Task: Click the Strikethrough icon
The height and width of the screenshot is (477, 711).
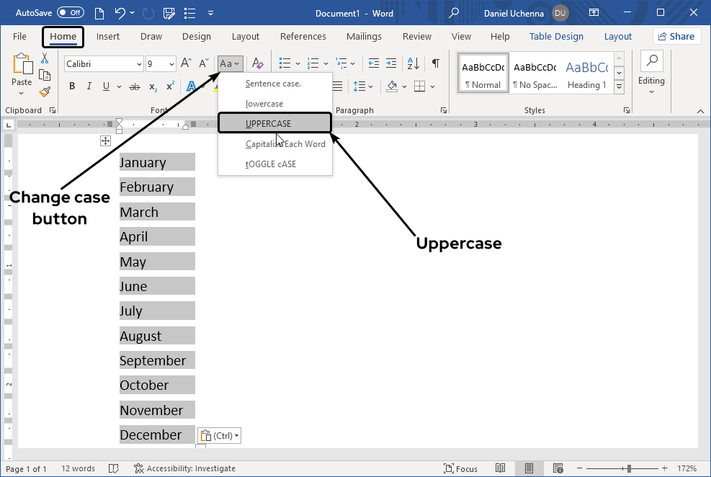Action: pyautogui.click(x=134, y=86)
